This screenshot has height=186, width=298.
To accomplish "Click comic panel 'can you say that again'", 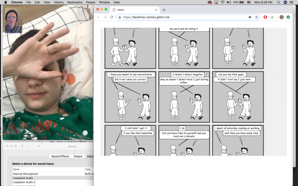I will (x=238, y=97).
